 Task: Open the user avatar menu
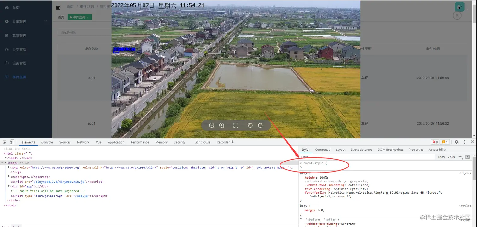coord(460,7)
